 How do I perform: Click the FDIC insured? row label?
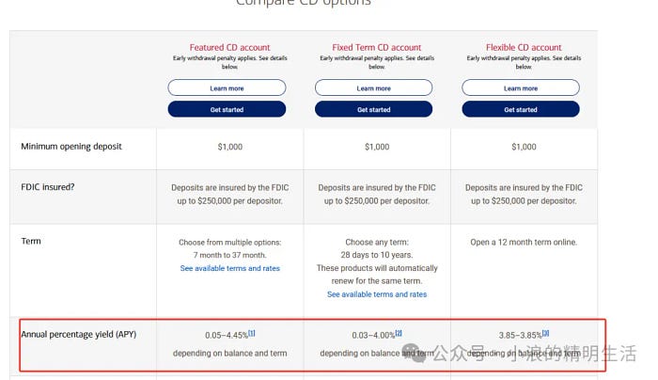pos(47,187)
